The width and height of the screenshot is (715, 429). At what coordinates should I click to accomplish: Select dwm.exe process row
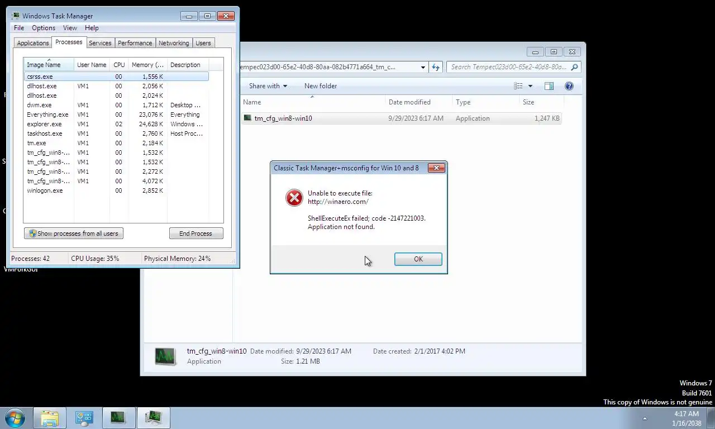click(x=117, y=105)
